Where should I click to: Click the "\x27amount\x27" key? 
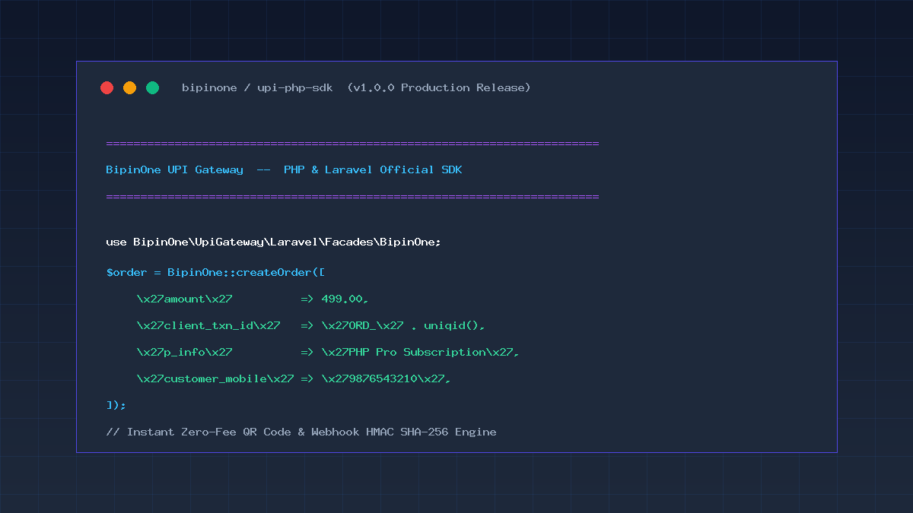point(184,299)
